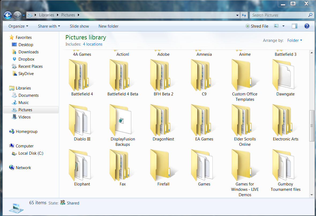This screenshot has width=316, height=216.
Task: Open Recent Places in Favorites
Action: point(31,66)
